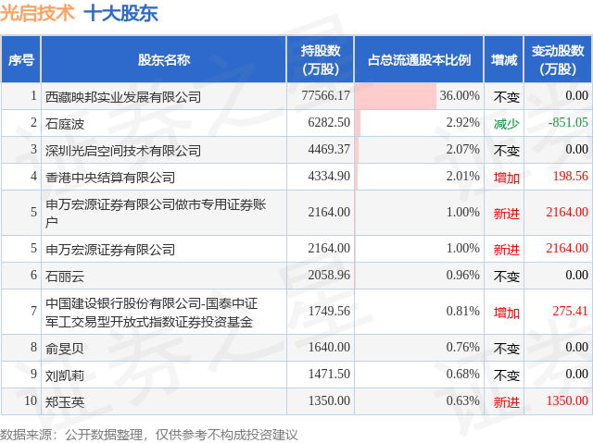Select the 十大股东 heading

click(120, 13)
